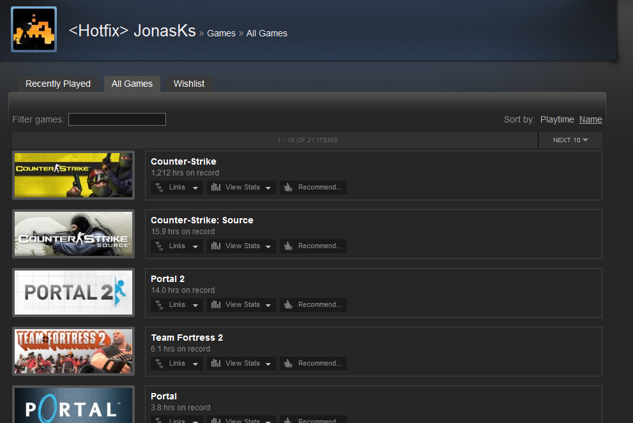Click the '6.1 hrs on record' text
Screen dimensions: 633x423
(181, 349)
